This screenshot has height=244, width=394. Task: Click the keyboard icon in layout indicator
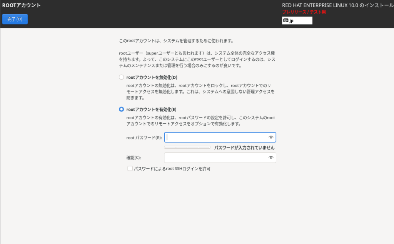(286, 21)
